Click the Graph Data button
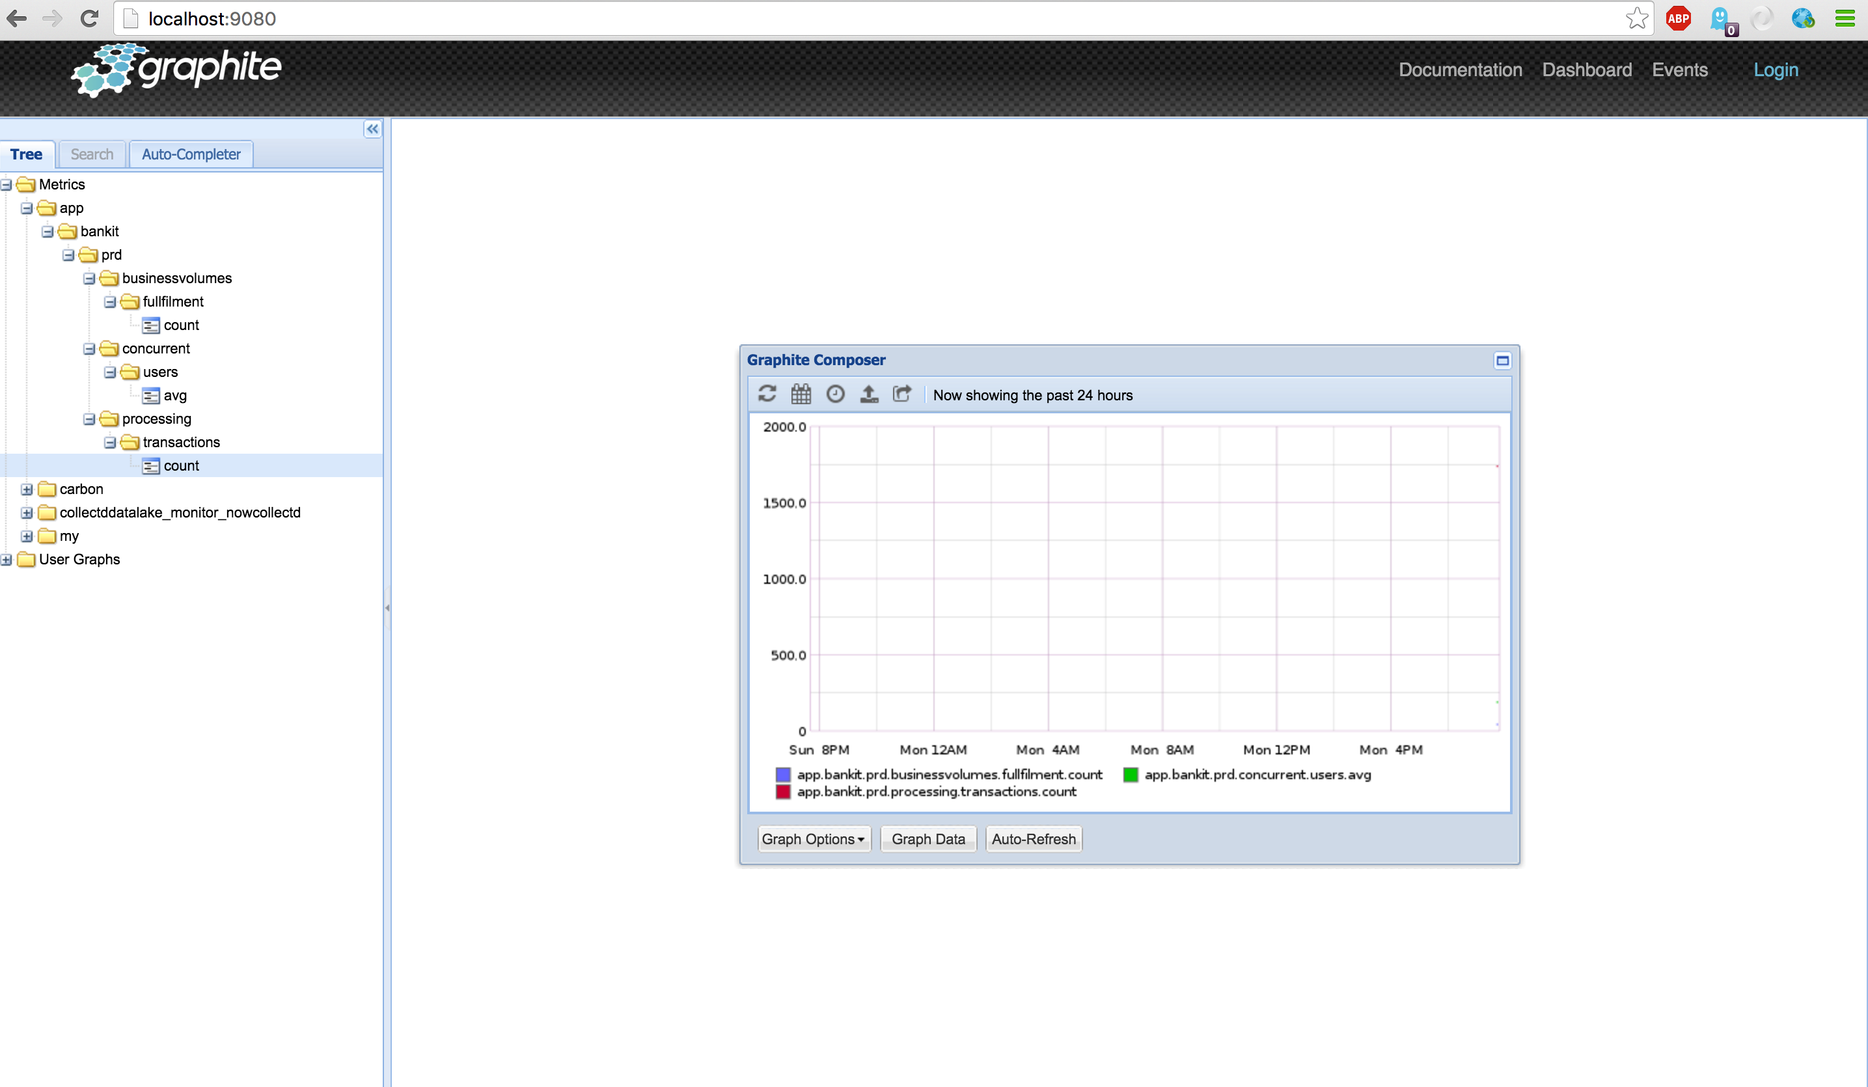 click(x=928, y=838)
